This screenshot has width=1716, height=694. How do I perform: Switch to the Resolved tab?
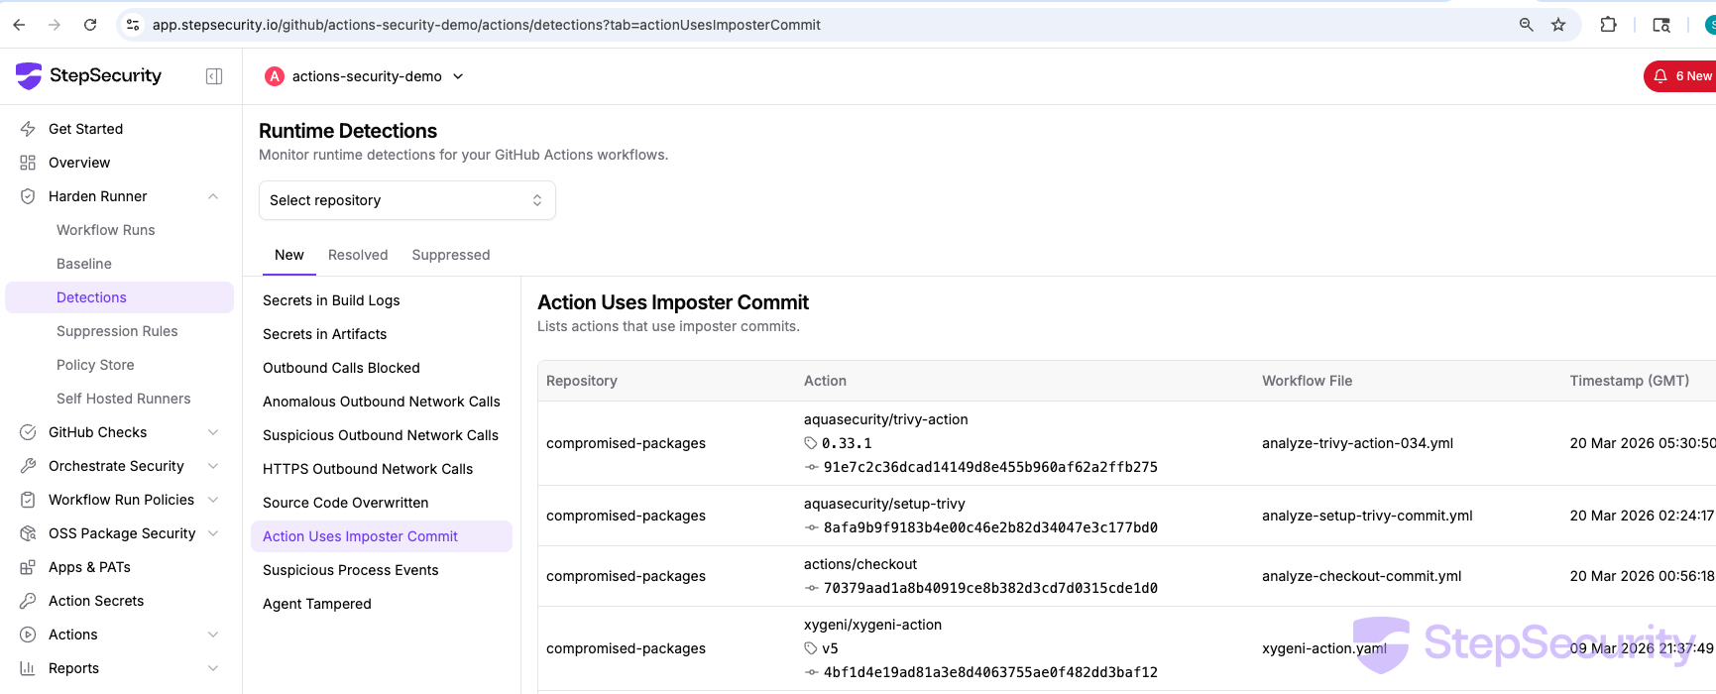pyautogui.click(x=358, y=255)
